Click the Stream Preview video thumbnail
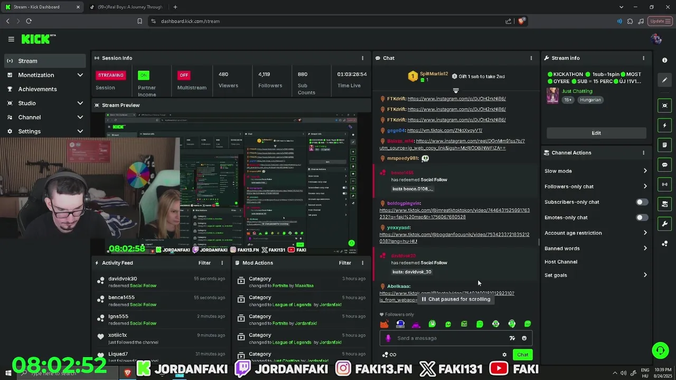Image resolution: width=676 pixels, height=380 pixels. 231,184
